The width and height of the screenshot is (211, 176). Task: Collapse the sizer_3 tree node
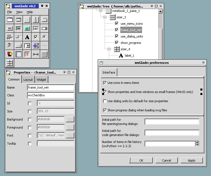105,17
